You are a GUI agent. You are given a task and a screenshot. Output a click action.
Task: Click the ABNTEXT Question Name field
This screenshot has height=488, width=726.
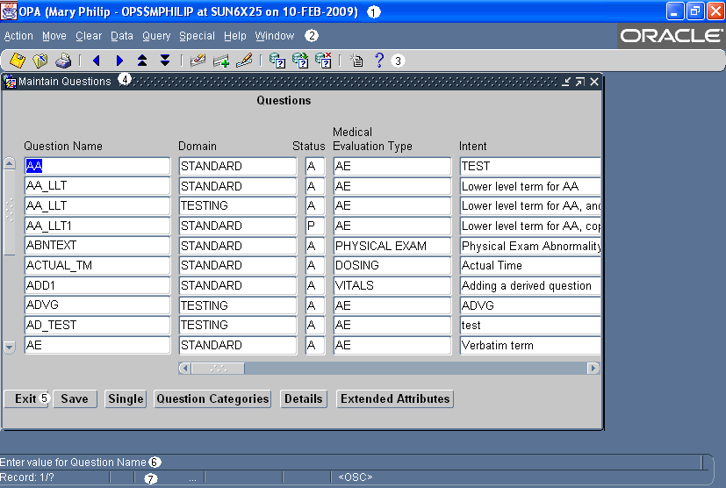tap(97, 246)
